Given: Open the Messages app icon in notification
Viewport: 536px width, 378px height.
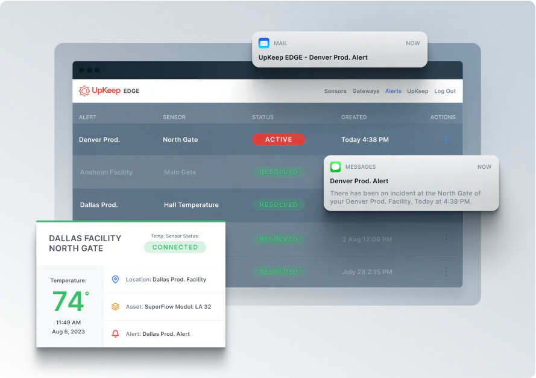Looking at the screenshot, I should pos(335,167).
